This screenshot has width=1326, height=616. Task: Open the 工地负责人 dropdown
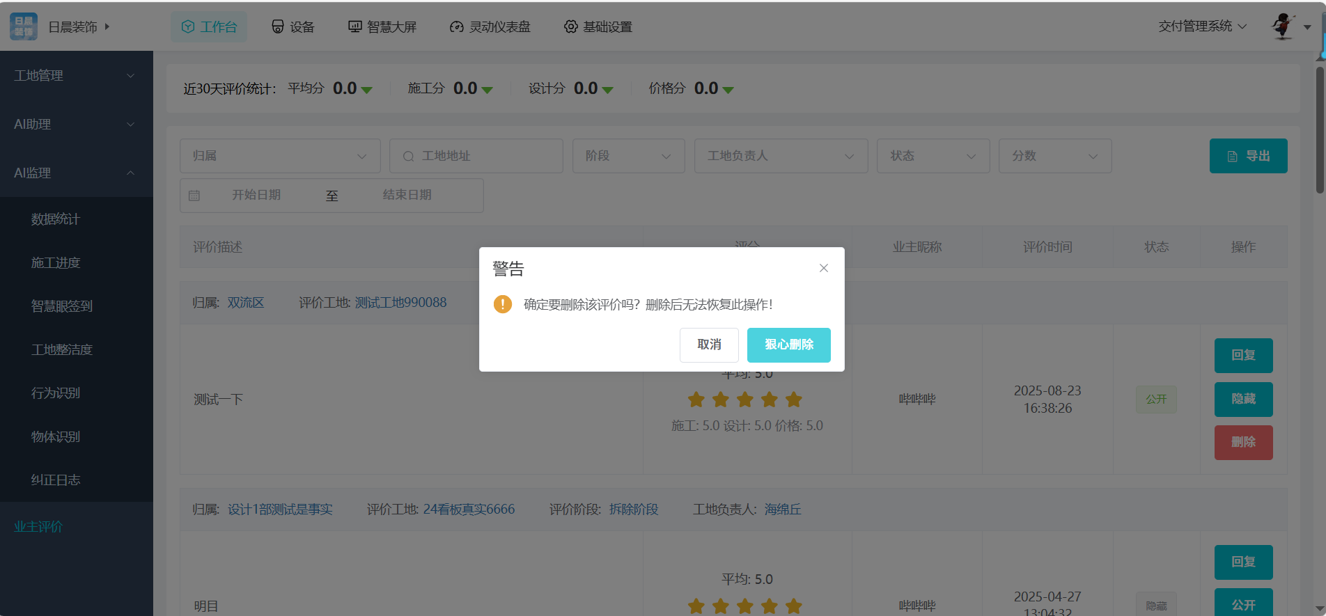click(780, 156)
